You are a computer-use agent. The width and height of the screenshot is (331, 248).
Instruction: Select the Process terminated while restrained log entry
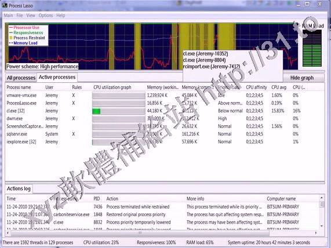click(162, 207)
